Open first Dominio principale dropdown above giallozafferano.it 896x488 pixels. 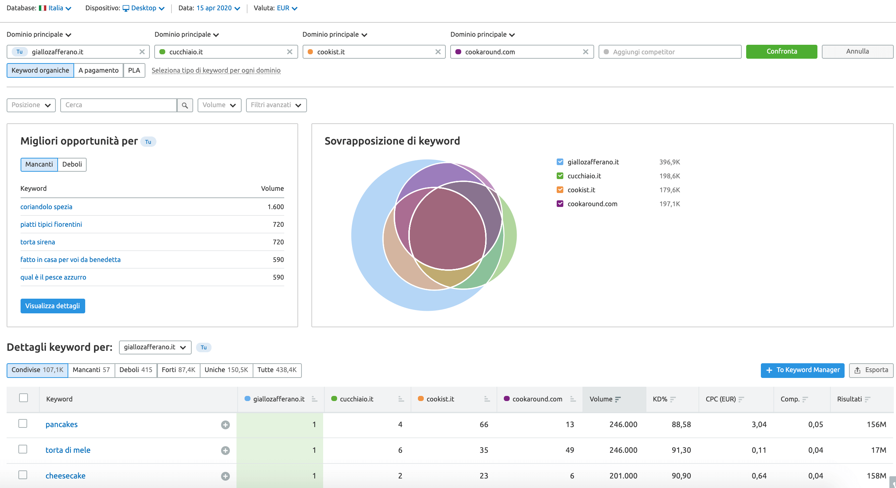click(39, 34)
